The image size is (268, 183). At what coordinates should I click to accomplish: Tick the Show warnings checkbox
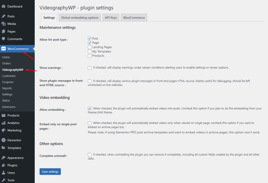(x=90, y=68)
